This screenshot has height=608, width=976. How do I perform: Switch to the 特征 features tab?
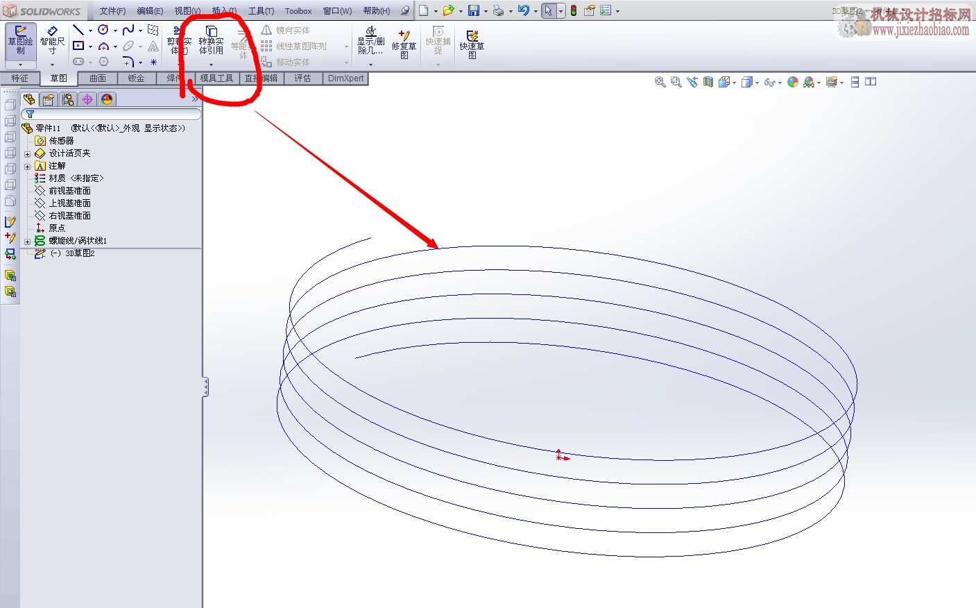click(x=19, y=78)
